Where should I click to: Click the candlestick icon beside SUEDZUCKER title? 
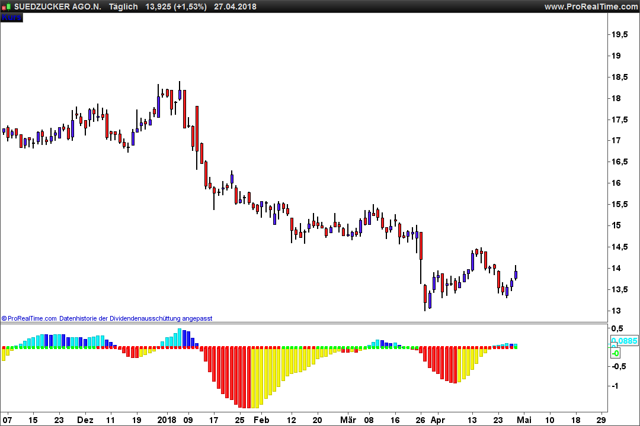coord(6,7)
